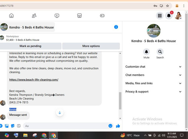The width and height of the screenshot is (188, 139).
Task: Search in conversation using magnifier icon
Action: (160, 52)
